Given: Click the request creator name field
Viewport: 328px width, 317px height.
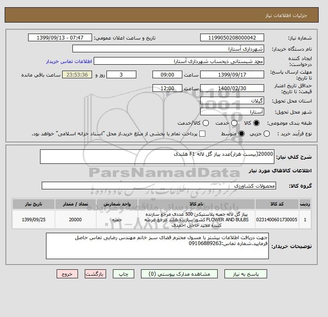Looking at the screenshot, I should point(179,61).
